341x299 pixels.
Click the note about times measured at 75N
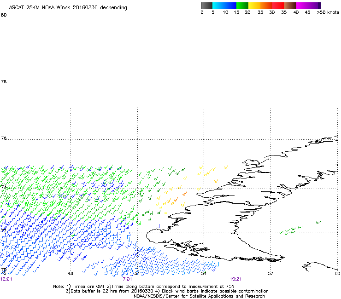171,287
